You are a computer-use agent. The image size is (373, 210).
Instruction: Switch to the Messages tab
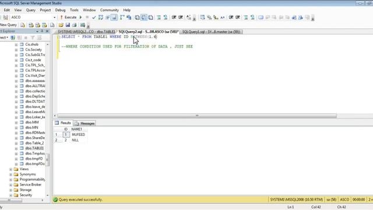coord(85,123)
